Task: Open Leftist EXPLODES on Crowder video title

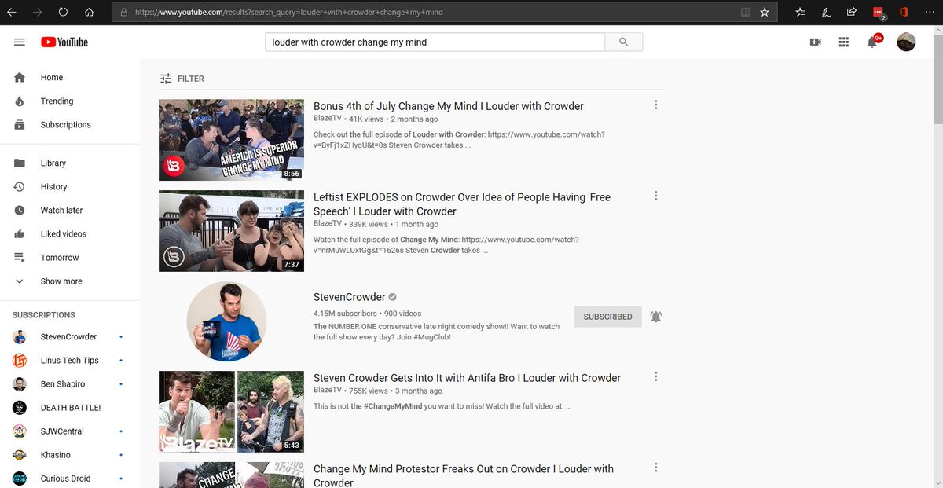Action: 462,204
